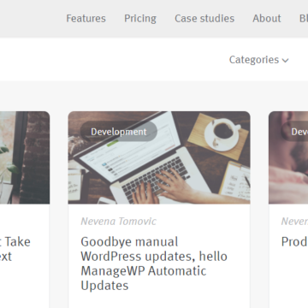Open the article title ending with Take
The height and width of the screenshot is (308, 308).
coord(15,249)
